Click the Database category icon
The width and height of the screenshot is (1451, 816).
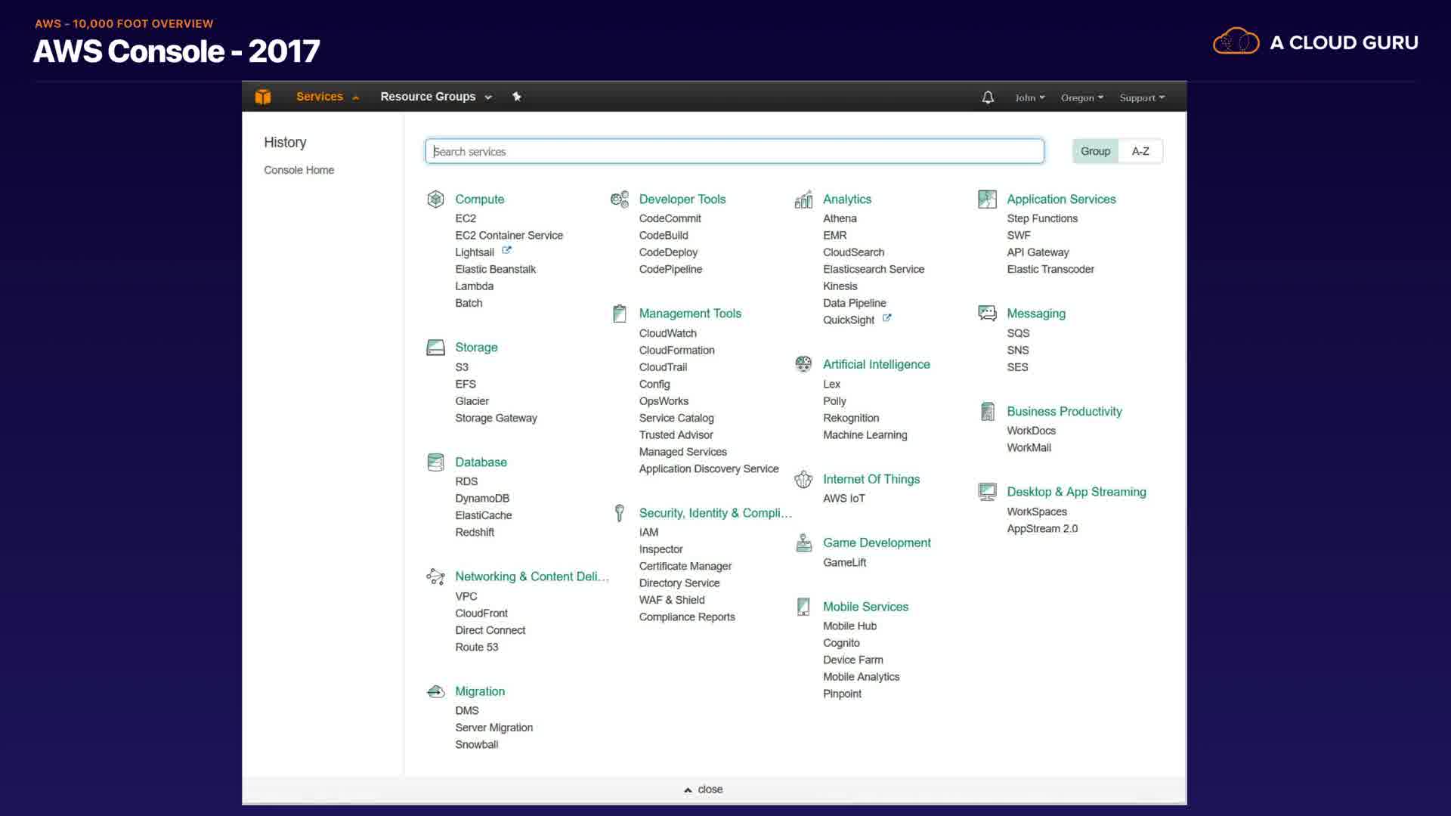(435, 462)
